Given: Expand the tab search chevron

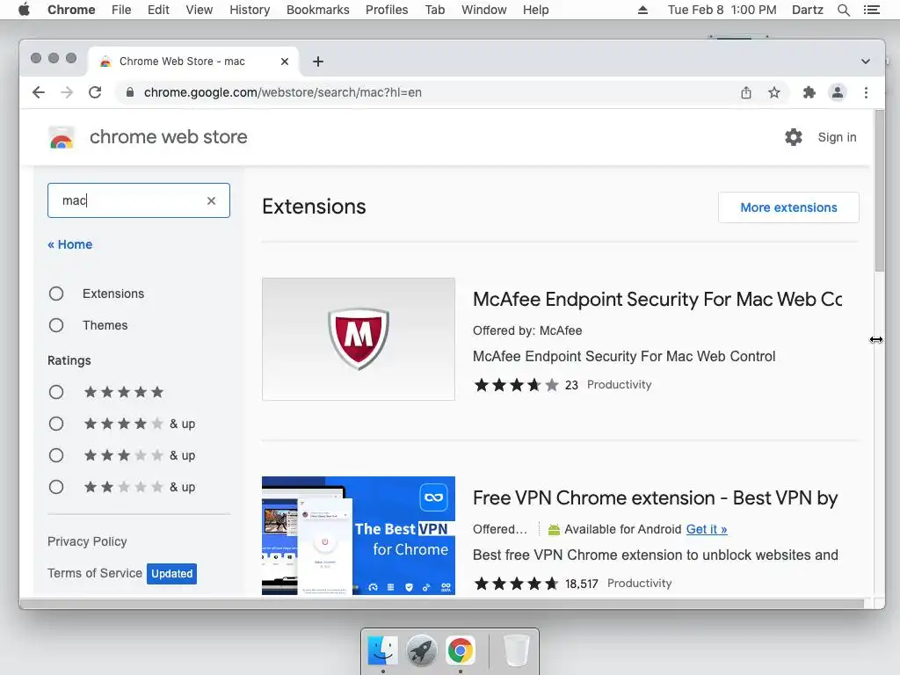Looking at the screenshot, I should pyautogui.click(x=866, y=62).
